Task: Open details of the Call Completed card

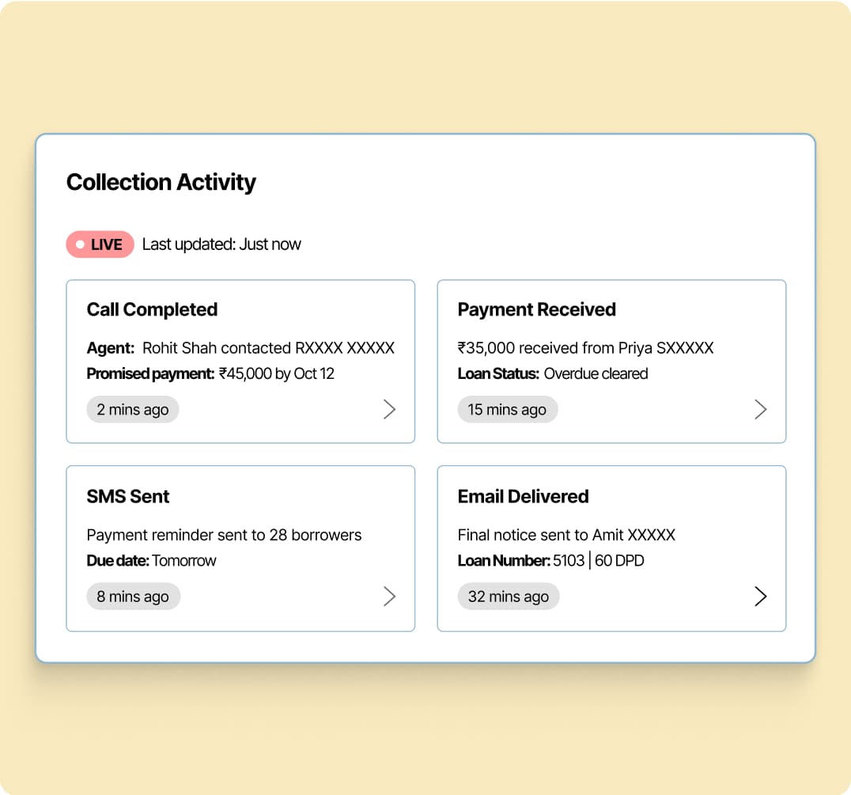Action: (389, 409)
